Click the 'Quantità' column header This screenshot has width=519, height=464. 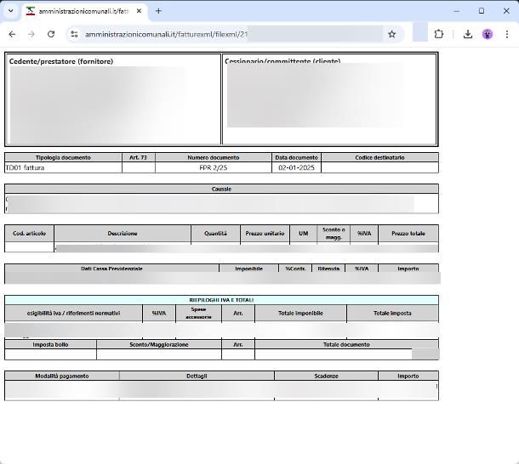pyautogui.click(x=215, y=234)
